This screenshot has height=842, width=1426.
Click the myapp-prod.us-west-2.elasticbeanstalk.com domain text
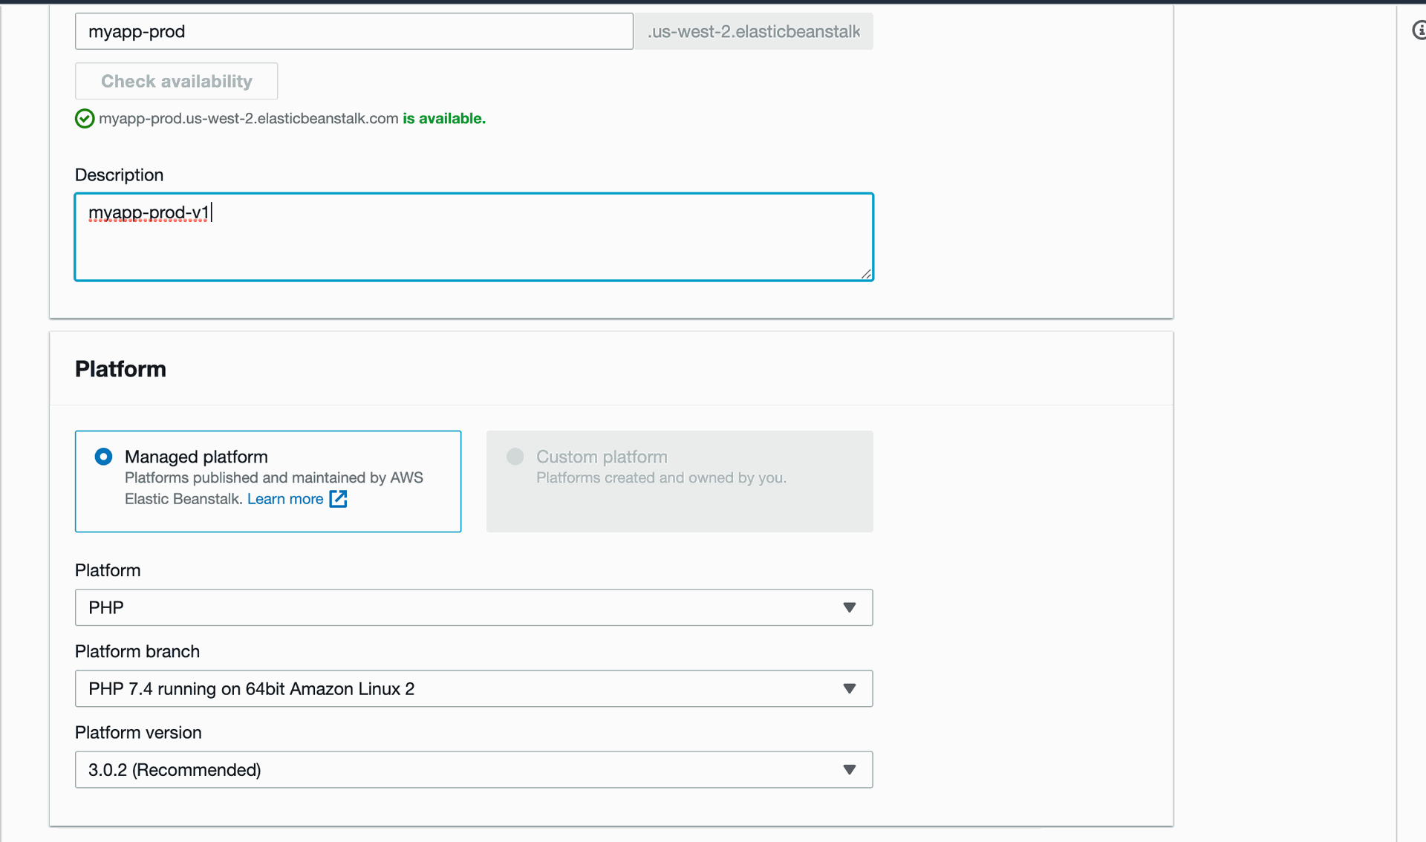249,119
